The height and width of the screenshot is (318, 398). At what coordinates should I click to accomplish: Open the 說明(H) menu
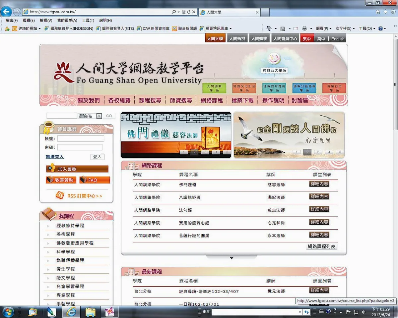point(105,21)
